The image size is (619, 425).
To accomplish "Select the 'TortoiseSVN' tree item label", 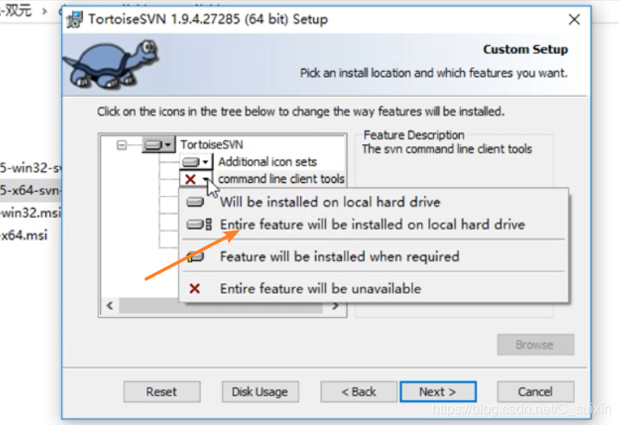I will (x=212, y=144).
